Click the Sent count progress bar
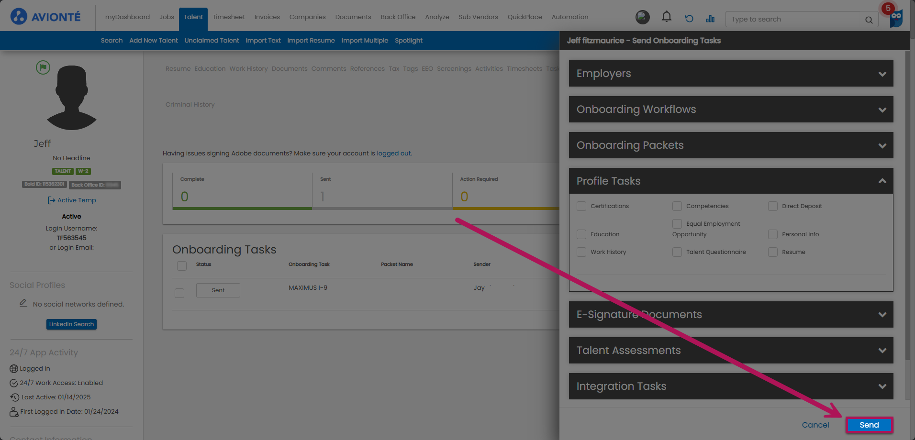This screenshot has height=440, width=915. (382, 209)
